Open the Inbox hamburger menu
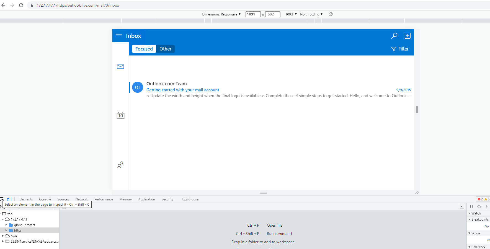490x249 pixels. [x=119, y=36]
